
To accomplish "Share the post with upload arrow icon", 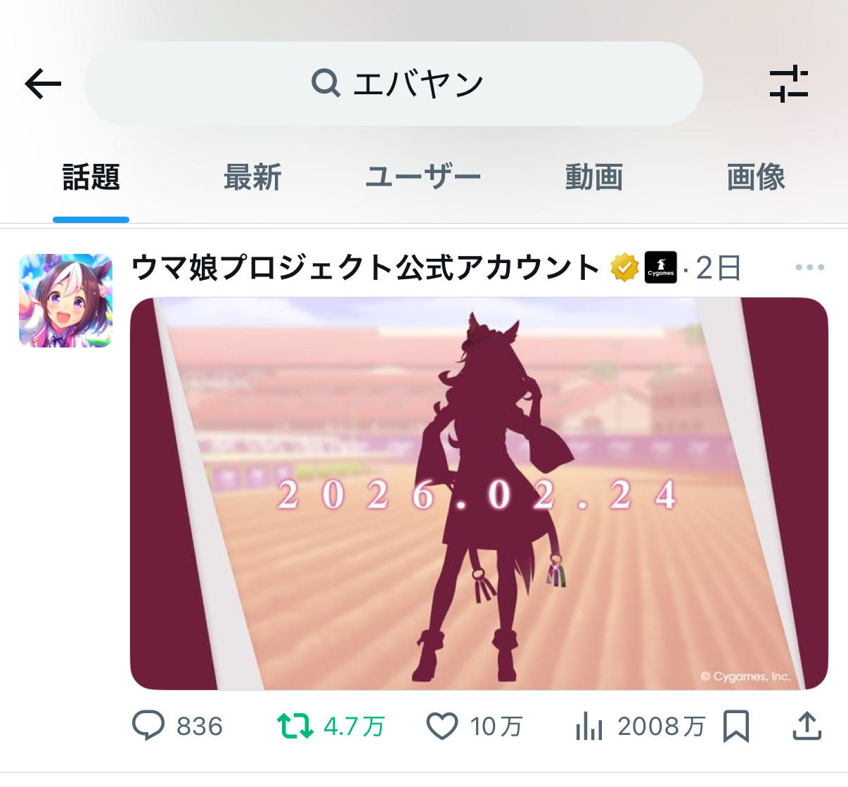I will [x=807, y=726].
